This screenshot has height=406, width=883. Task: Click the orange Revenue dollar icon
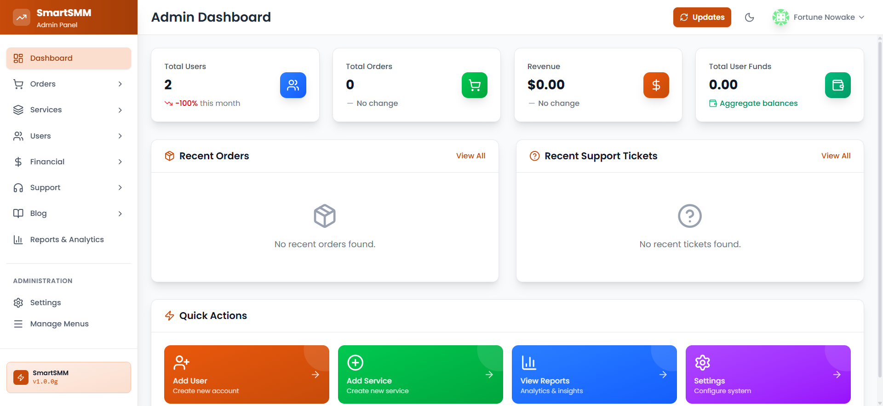[x=656, y=85]
